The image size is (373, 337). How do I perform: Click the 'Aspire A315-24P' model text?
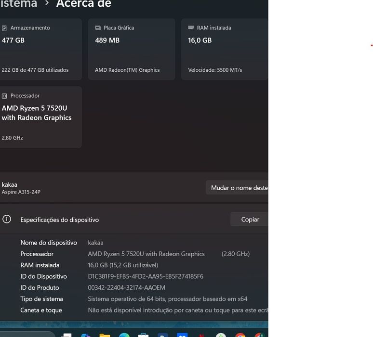point(21,192)
